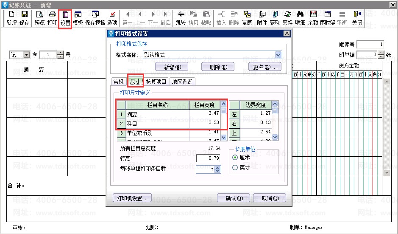Select the 厘米 length unit radio button
This screenshot has height=234, width=398.
235,157
